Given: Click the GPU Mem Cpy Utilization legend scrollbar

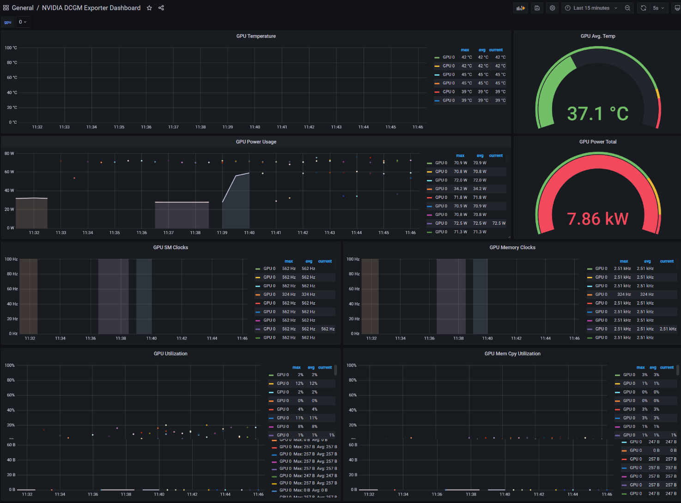Looking at the screenshot, I should [x=677, y=370].
